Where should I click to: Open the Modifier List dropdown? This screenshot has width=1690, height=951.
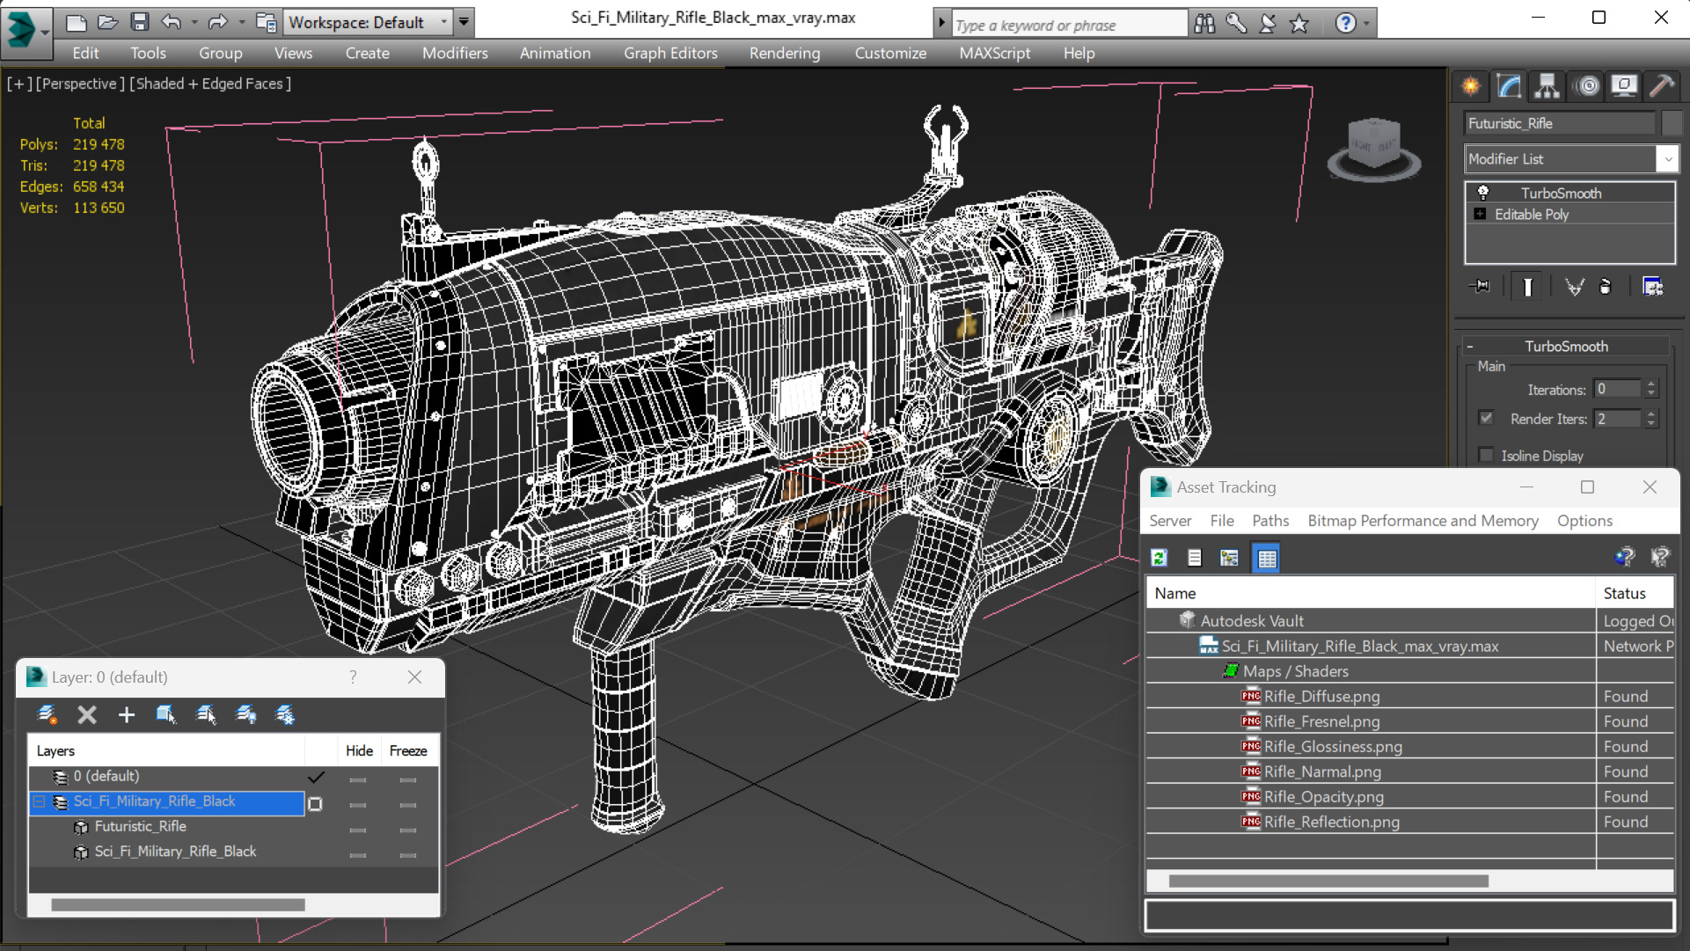tap(1667, 159)
